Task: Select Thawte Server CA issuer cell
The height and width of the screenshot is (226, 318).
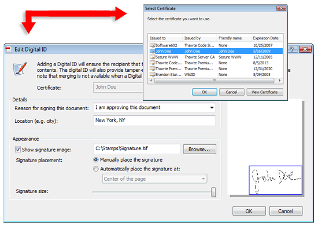Action: click(199, 57)
